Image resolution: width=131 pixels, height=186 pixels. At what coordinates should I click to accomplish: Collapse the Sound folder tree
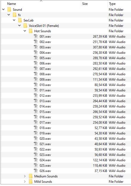coord(3,9)
